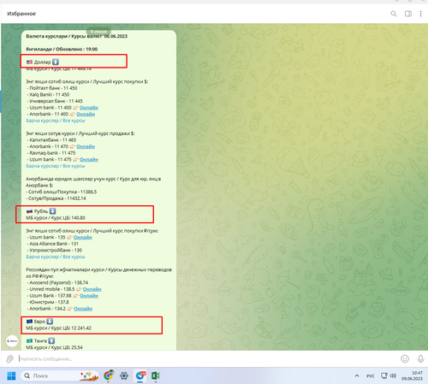This screenshot has height=384, width=428.
Task: Open search in the Избранное chat
Action: click(394, 14)
